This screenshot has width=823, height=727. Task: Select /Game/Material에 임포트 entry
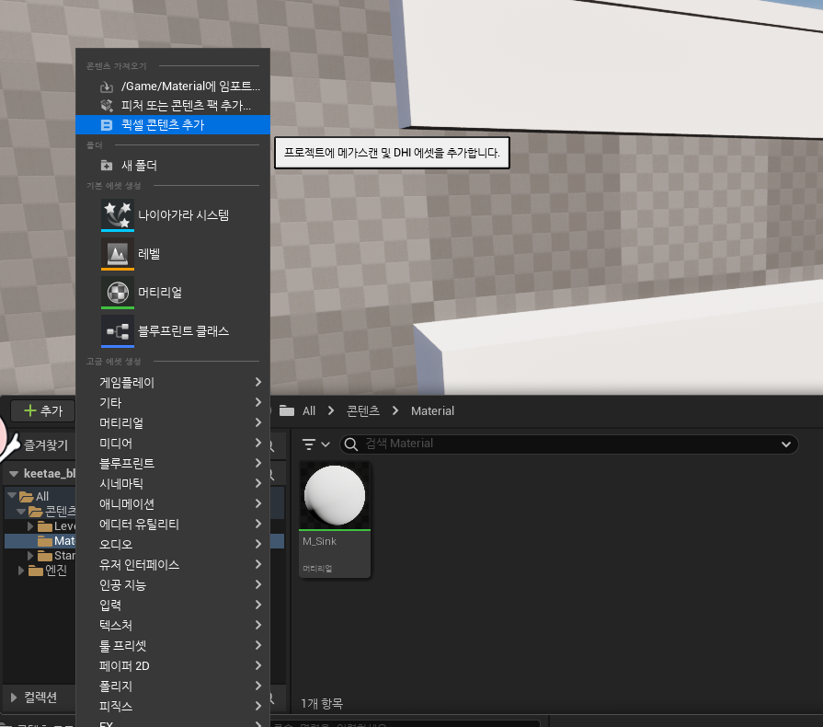(x=173, y=87)
